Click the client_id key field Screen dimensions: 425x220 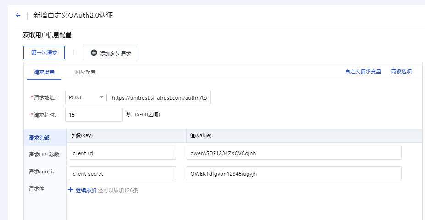click(122, 153)
